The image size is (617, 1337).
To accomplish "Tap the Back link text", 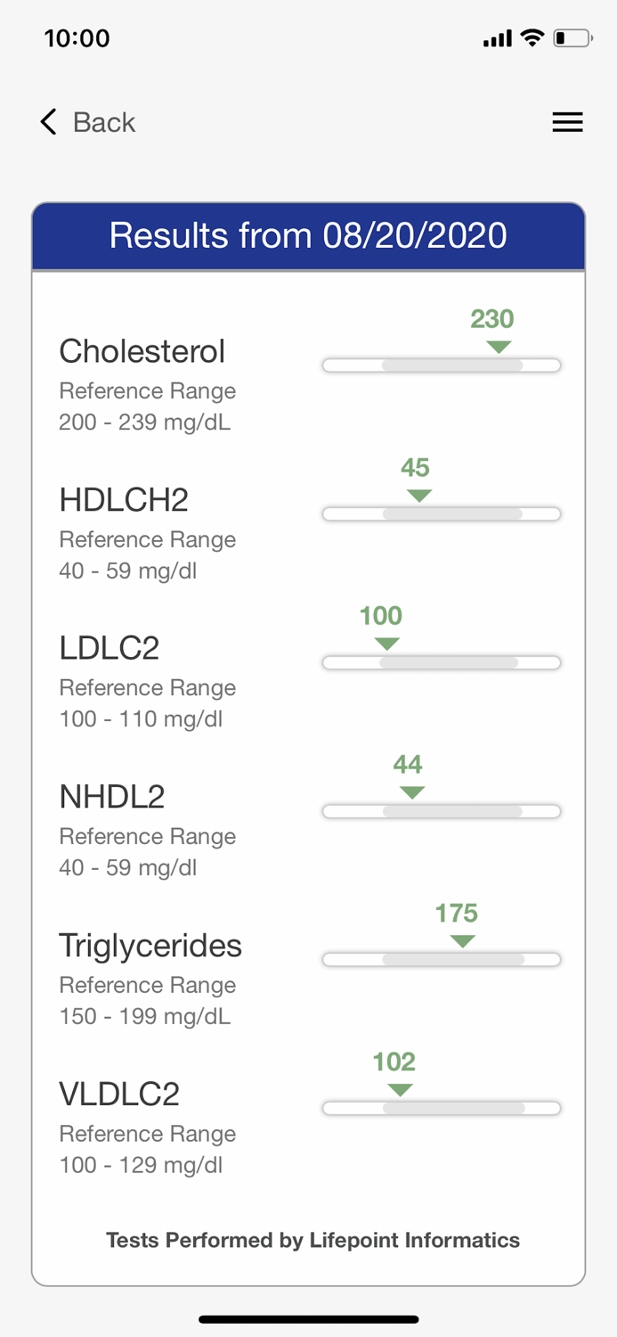I will coord(103,121).
